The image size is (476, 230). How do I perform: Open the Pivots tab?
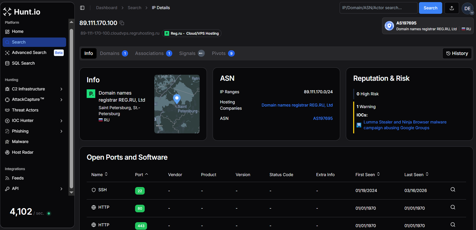point(223,53)
